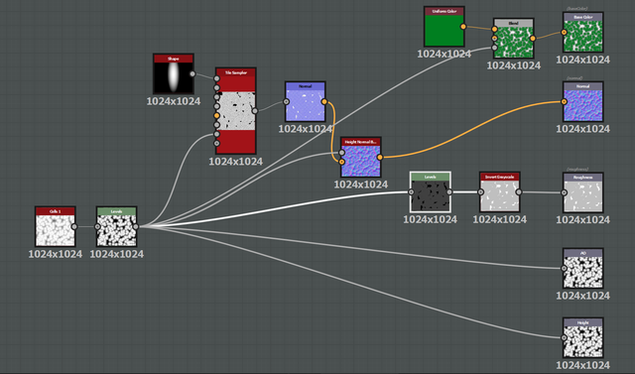Image resolution: width=635 pixels, height=374 pixels.
Task: Select the Shape node
Action: click(174, 74)
